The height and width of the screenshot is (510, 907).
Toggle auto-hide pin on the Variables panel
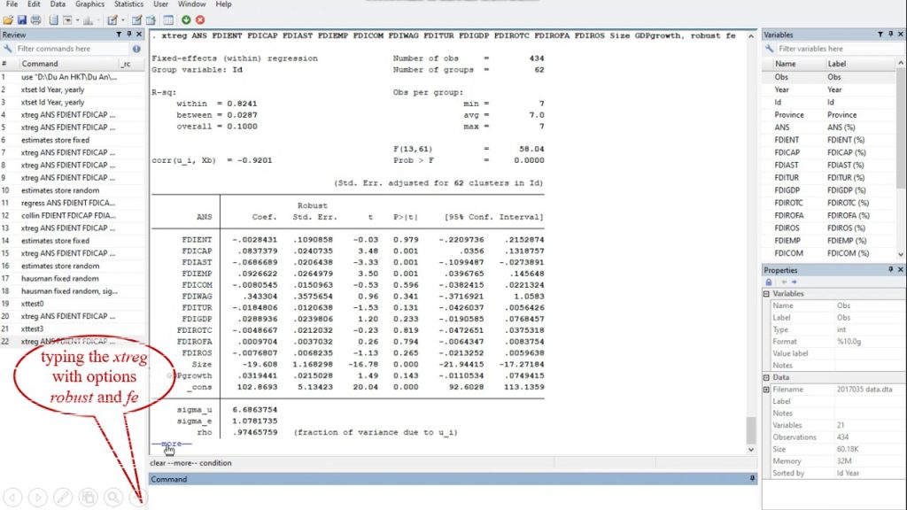point(890,34)
